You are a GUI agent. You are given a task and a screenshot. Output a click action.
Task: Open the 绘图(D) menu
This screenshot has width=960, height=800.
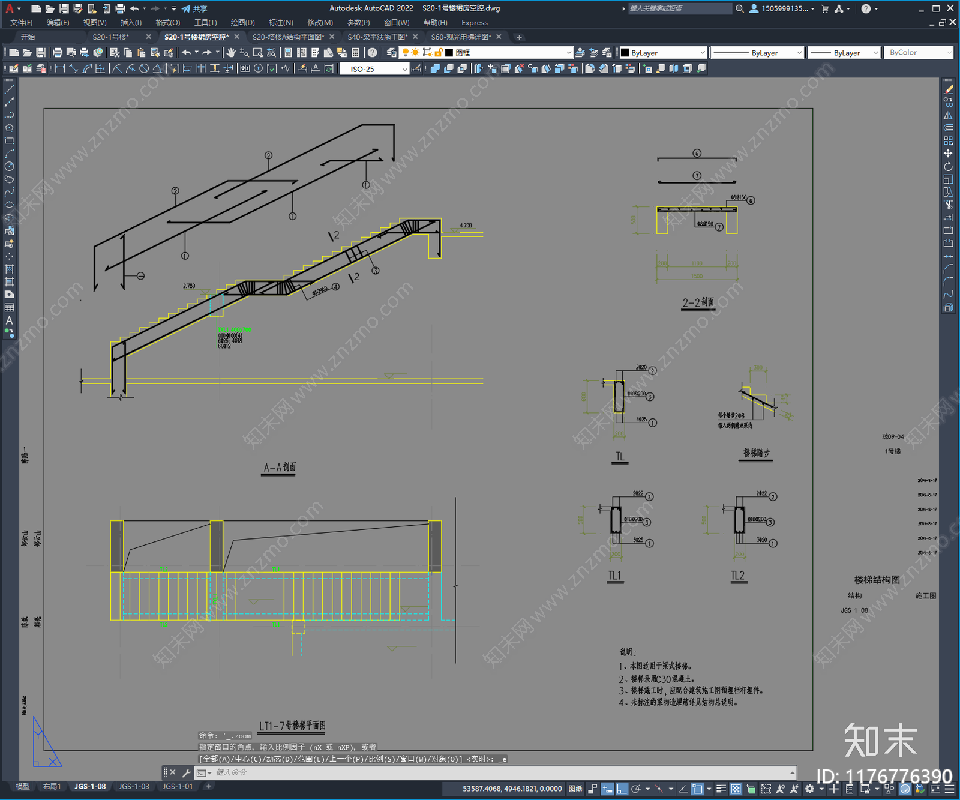coord(242,23)
